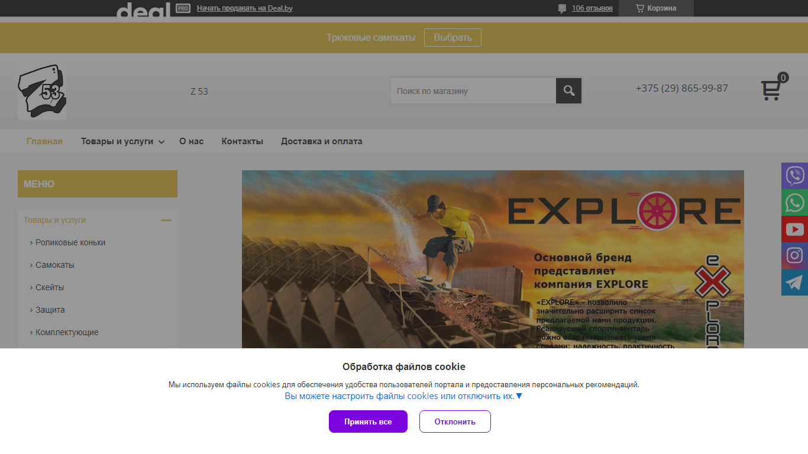Decline cookies with Отклонить button
This screenshot has height=454, width=808.
455,421
